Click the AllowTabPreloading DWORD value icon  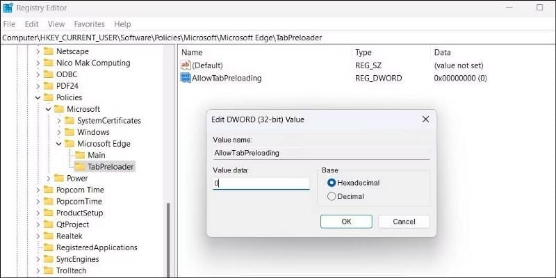coord(186,78)
